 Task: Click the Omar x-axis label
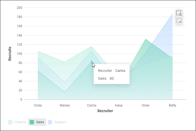[x=146, y=105]
